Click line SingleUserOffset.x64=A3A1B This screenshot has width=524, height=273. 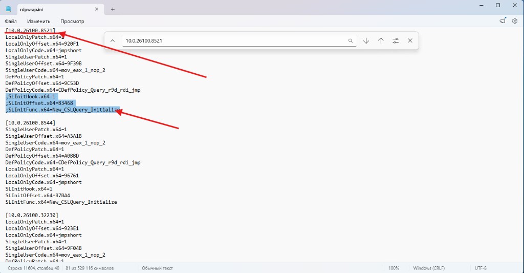click(43, 136)
